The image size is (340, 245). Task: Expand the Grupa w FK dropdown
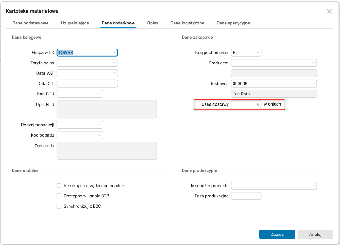point(115,52)
